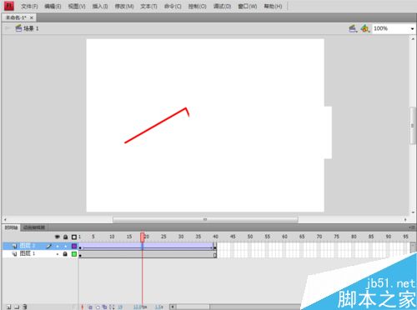Click end frame 40 of 图层 1
Viewport: 417px width, 310px height.
point(215,254)
